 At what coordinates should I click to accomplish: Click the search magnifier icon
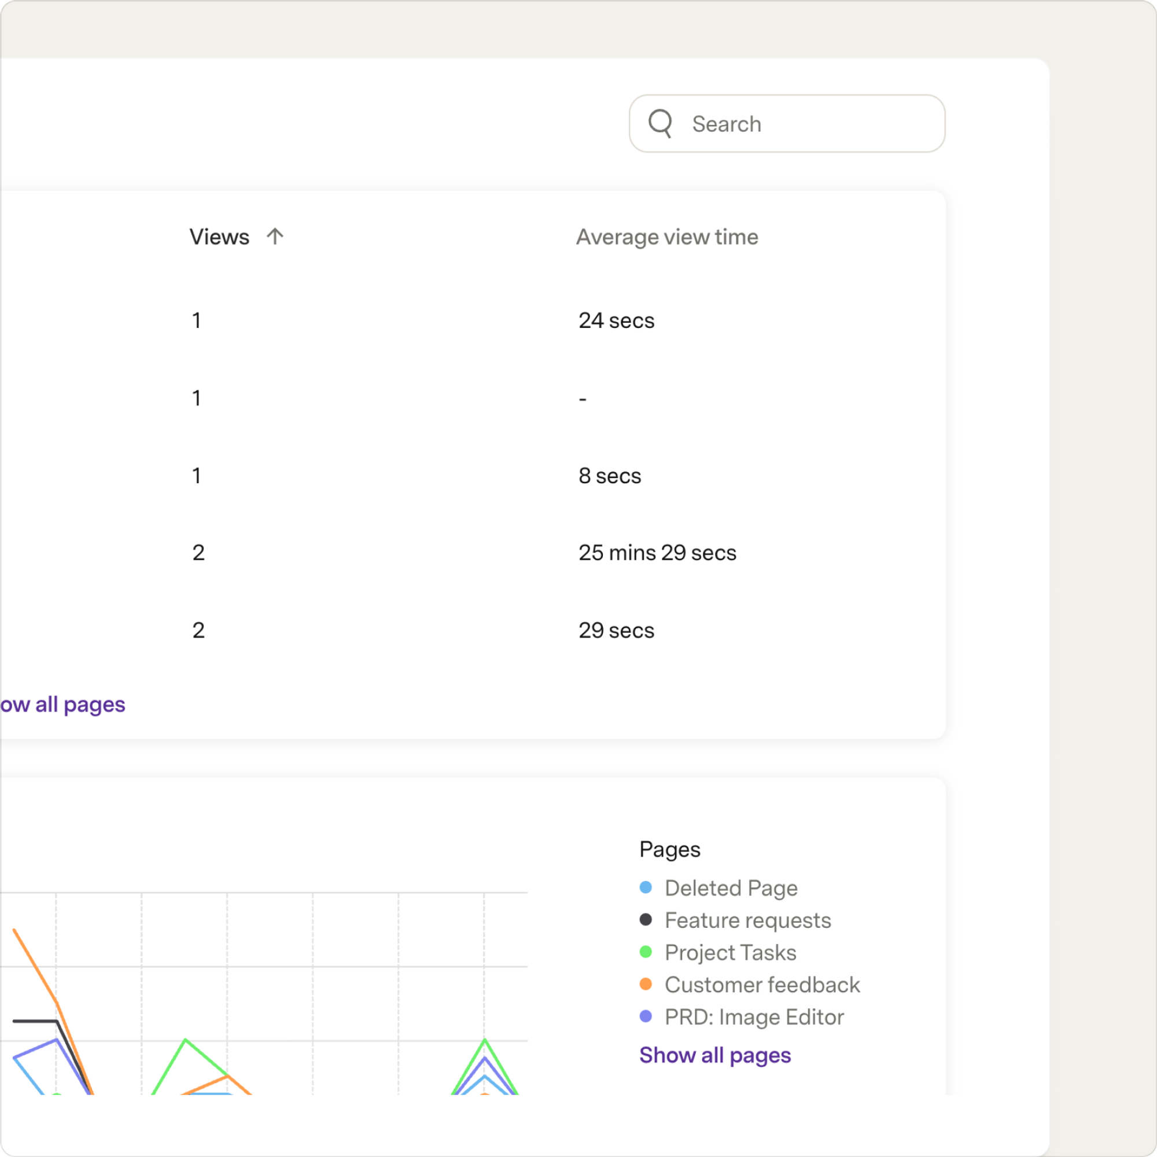coord(660,123)
